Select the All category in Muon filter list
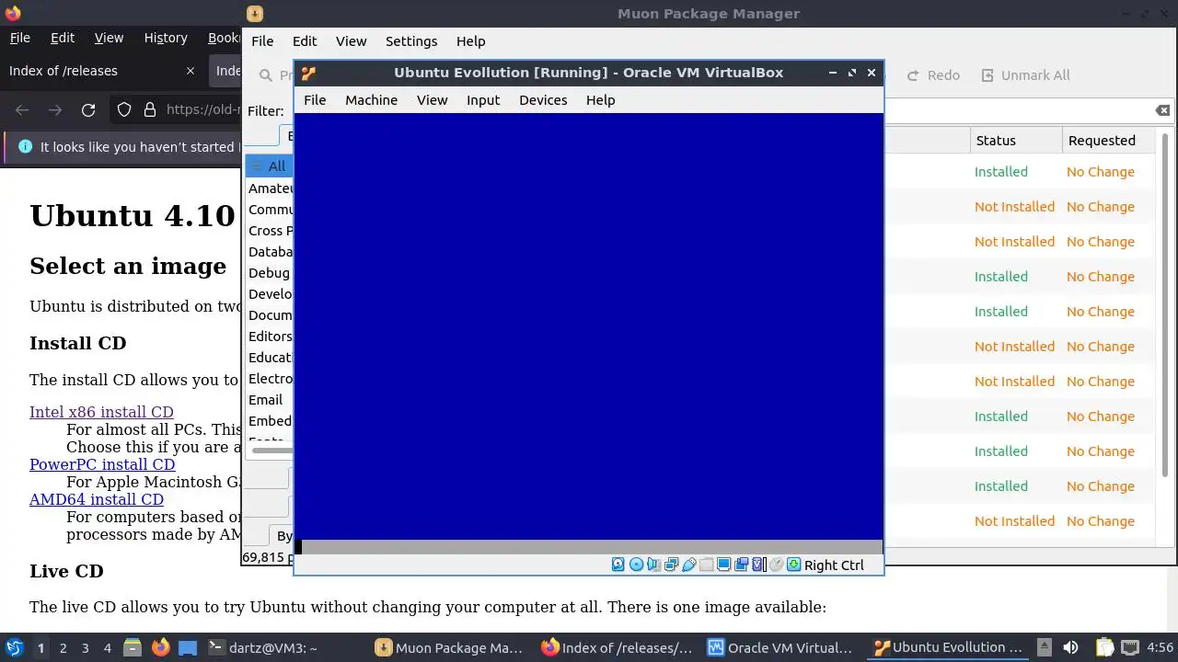Image resolution: width=1178 pixels, height=662 pixels. pyautogui.click(x=269, y=166)
